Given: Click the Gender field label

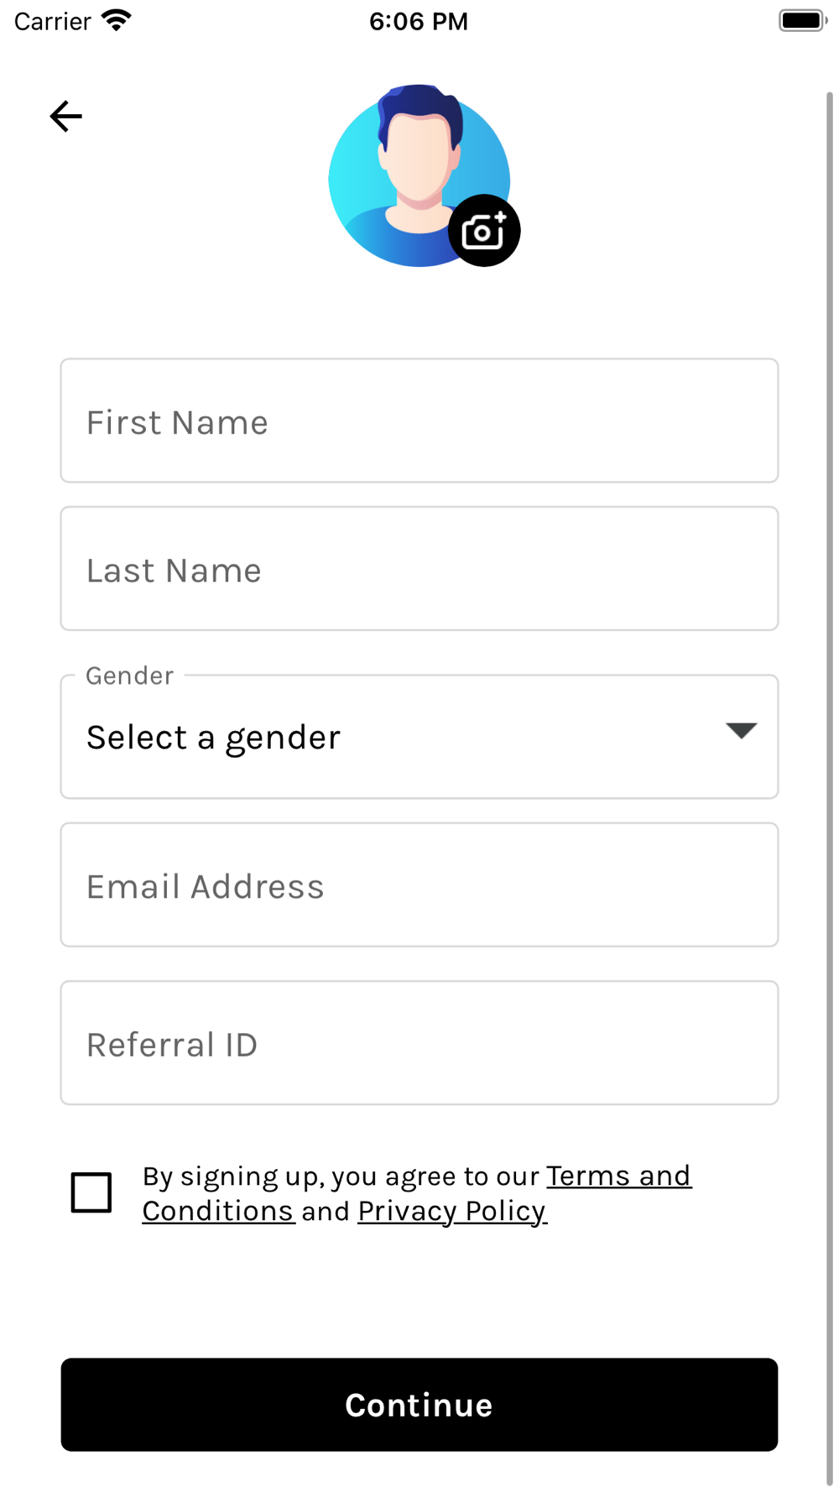Looking at the screenshot, I should click(129, 676).
